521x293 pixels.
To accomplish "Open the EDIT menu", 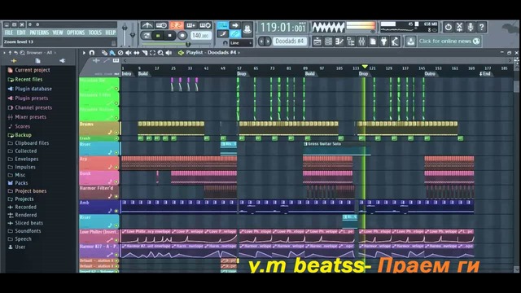I will [x=21, y=33].
